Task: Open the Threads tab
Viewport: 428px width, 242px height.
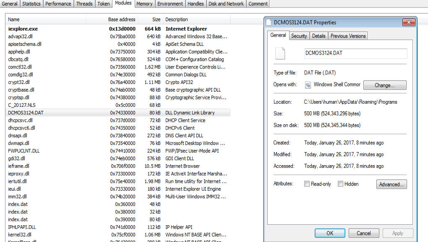Action: click(x=84, y=4)
